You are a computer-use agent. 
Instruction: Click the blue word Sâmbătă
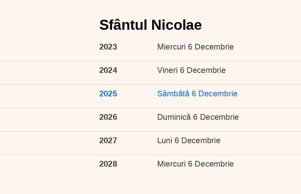(x=173, y=94)
